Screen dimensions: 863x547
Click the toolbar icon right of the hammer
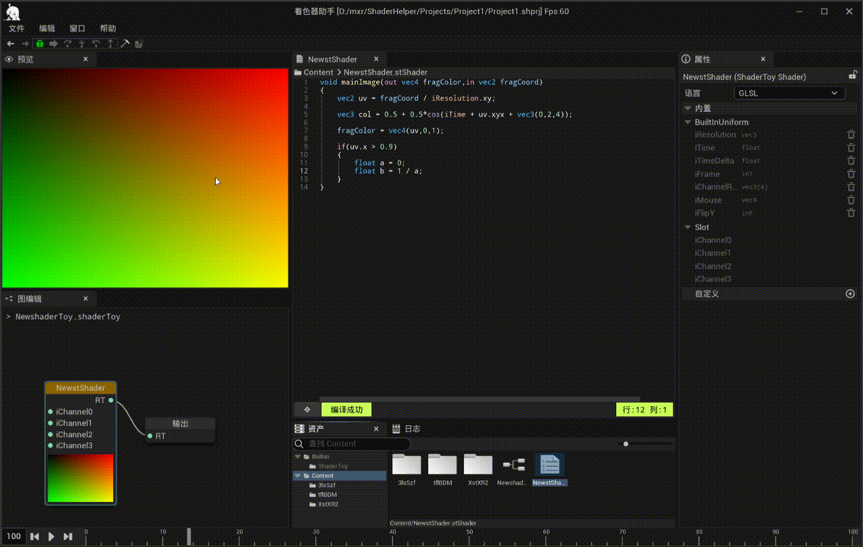(x=139, y=44)
